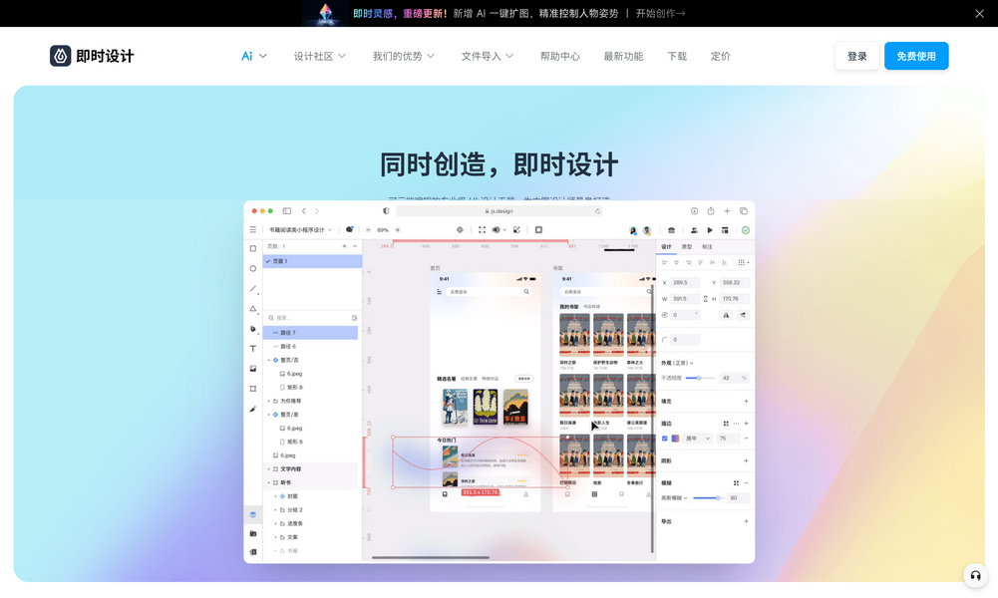This screenshot has height=598, width=998.
Task: Open 帮助中心 in the navigation bar
Action: coord(559,56)
